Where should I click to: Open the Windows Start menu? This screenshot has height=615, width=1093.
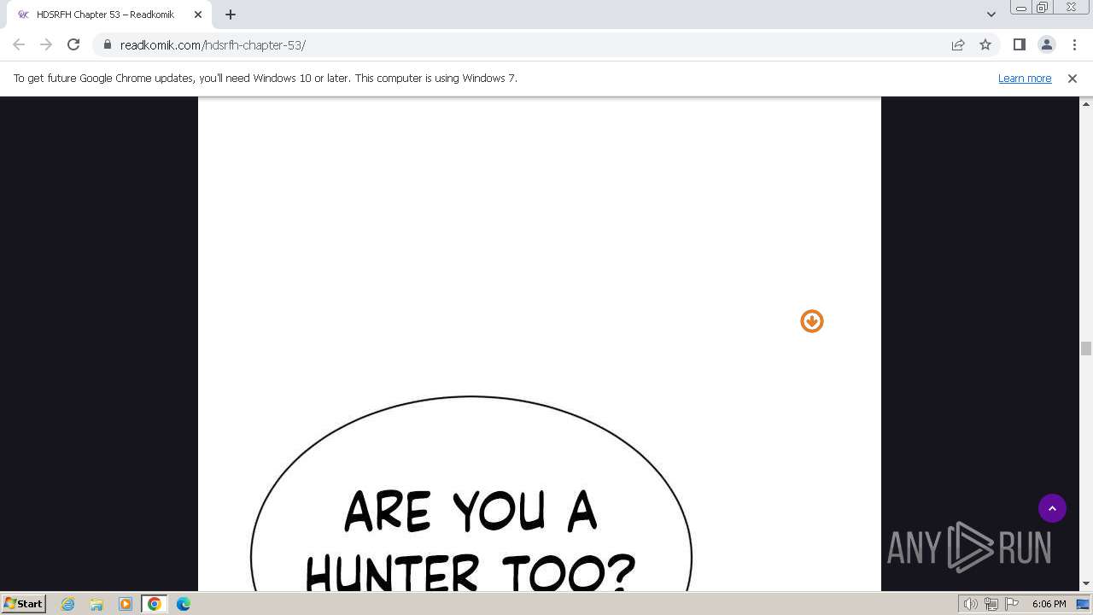click(x=23, y=603)
